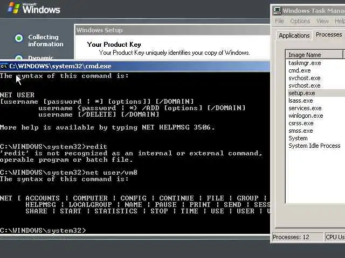Select csrss.exe process row
345x258 pixels.
(315, 123)
